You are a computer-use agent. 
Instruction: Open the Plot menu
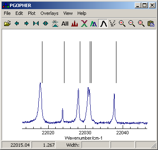click(32, 13)
